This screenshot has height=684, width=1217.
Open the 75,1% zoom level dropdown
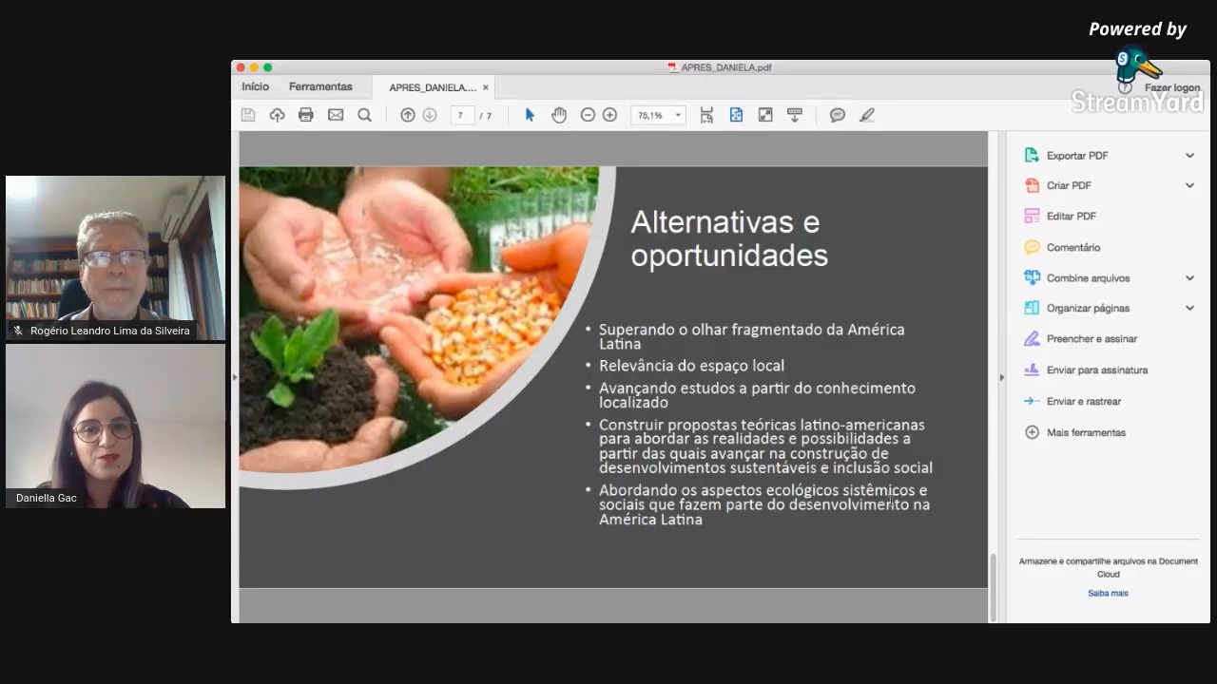click(658, 115)
